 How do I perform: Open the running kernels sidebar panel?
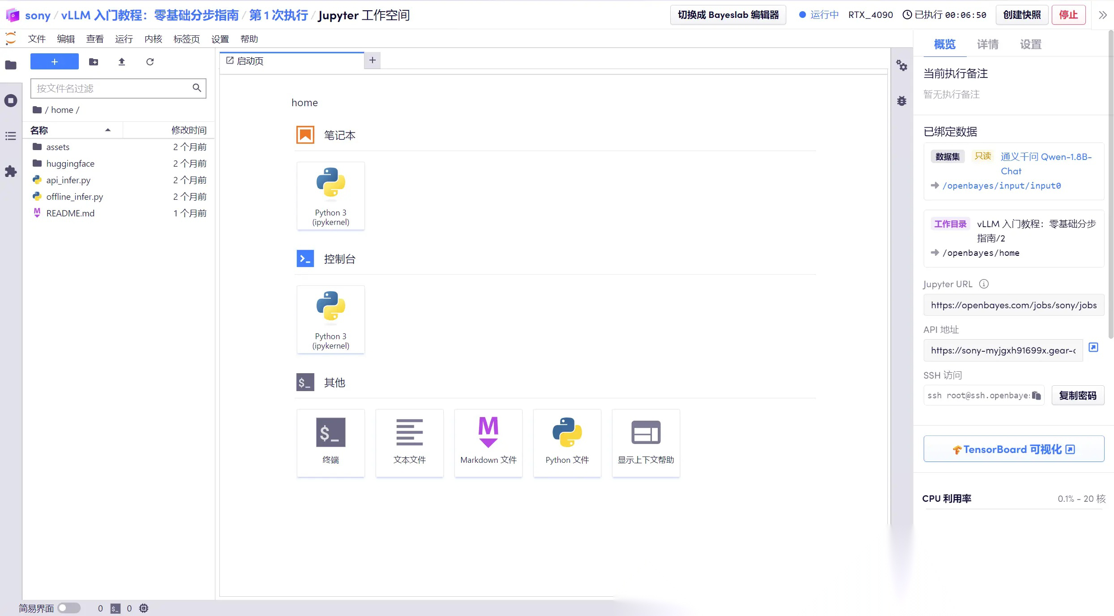click(11, 100)
